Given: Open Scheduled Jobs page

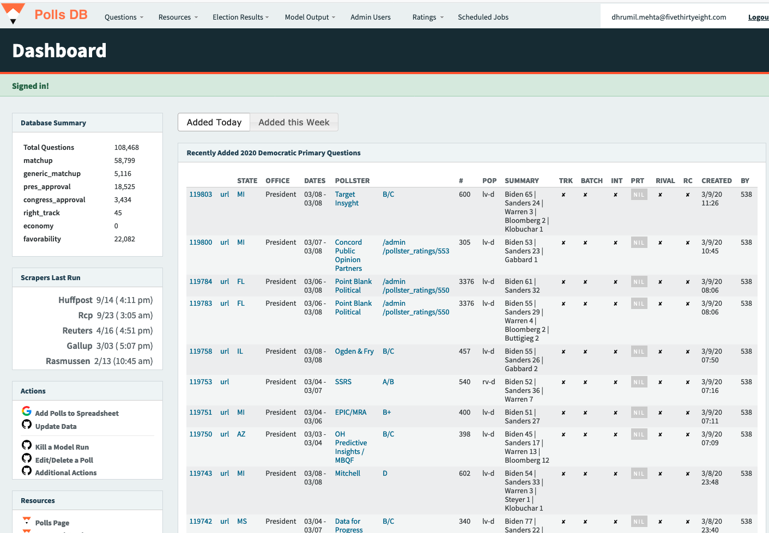Looking at the screenshot, I should click(x=483, y=17).
